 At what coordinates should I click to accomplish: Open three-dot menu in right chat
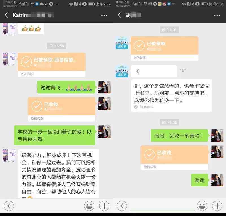217,15
